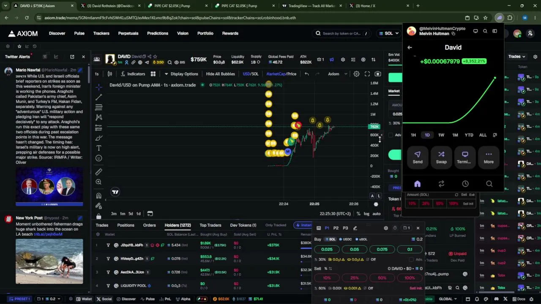Screen dimensions: 541x304
Task: Switch to the Positions tab
Action: click(126, 225)
